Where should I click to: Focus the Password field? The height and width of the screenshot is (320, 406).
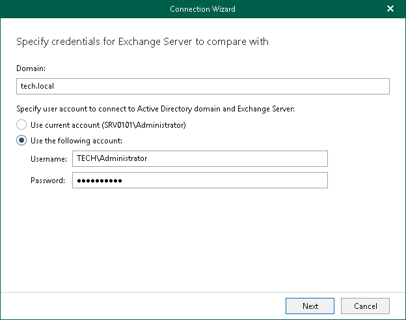coord(200,180)
